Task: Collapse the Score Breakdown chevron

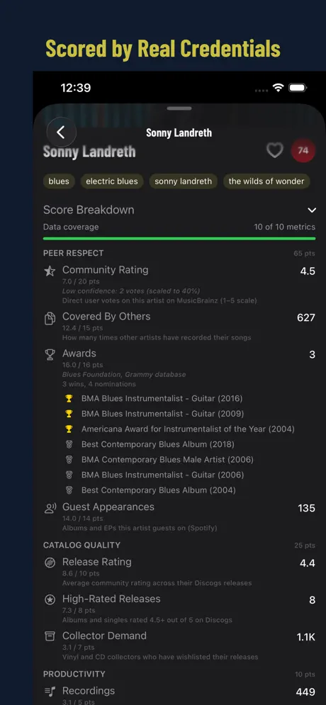Action: pos(312,210)
